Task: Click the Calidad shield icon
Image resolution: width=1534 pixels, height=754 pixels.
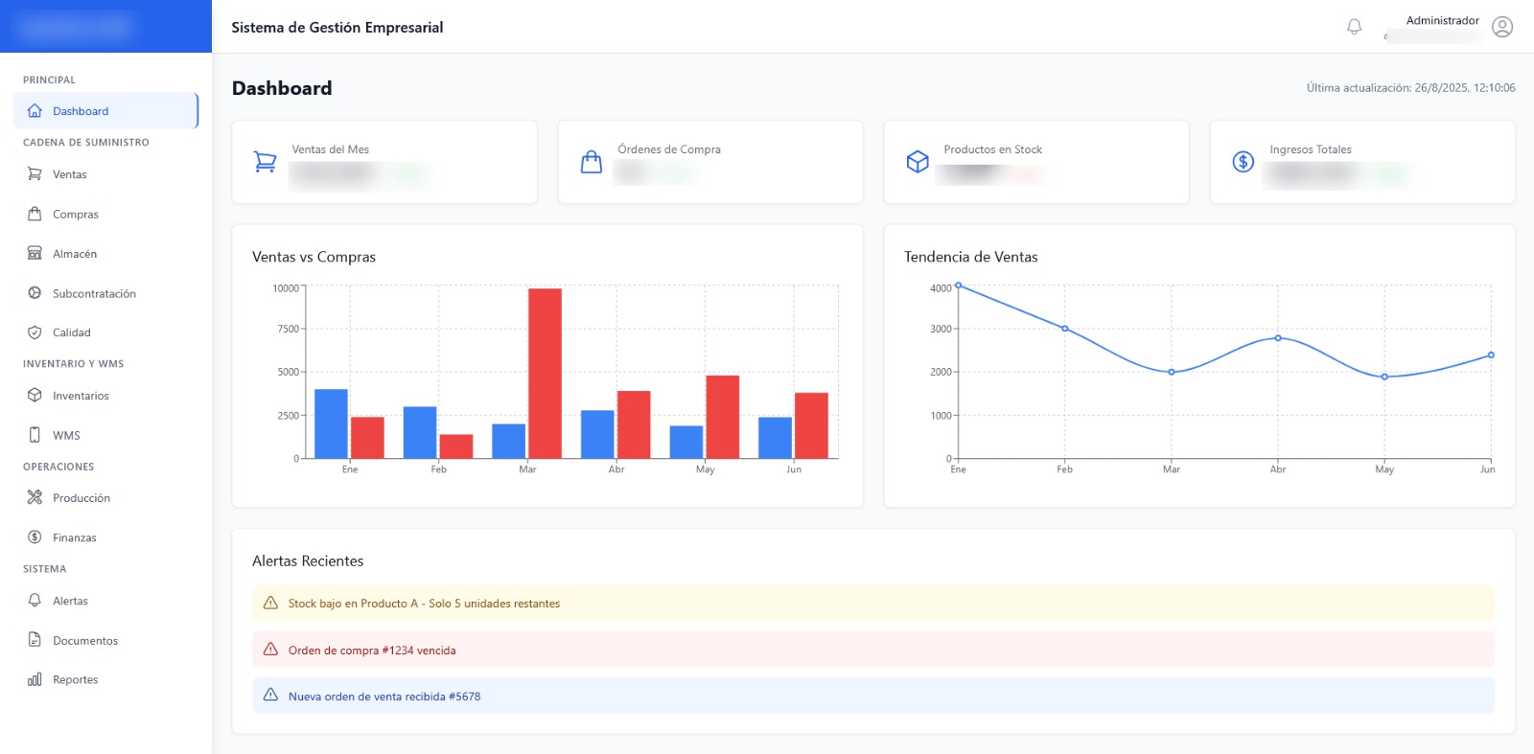Action: tap(35, 332)
